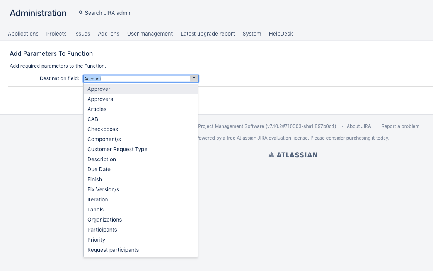Open Latest upgrade report
Screen dimensions: 433x271
[208, 34]
